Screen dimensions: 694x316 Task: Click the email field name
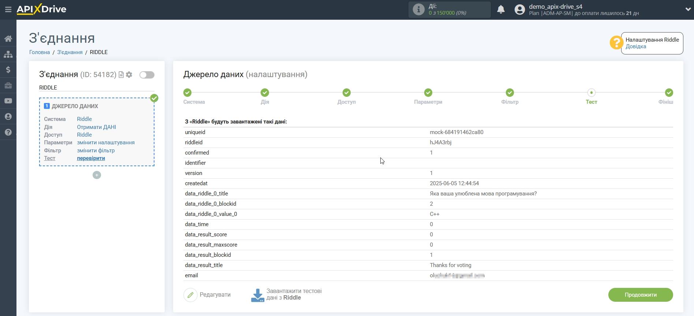(x=191, y=275)
